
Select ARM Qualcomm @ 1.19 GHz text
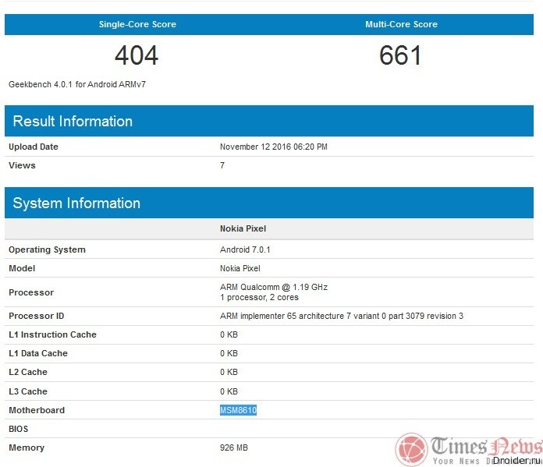point(274,287)
